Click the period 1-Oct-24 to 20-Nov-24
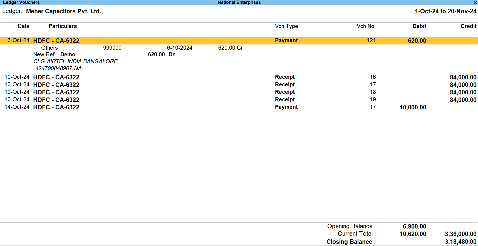 click(x=445, y=11)
